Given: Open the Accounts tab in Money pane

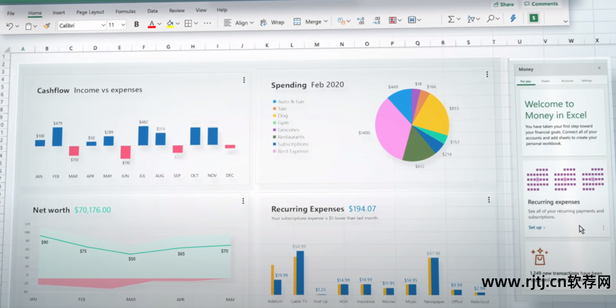Looking at the screenshot, I should [x=567, y=81].
